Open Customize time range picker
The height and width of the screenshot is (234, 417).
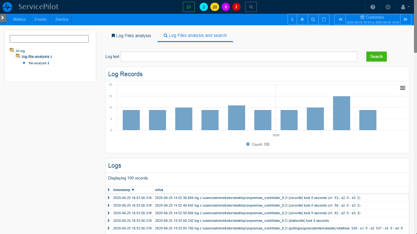tap(373, 19)
